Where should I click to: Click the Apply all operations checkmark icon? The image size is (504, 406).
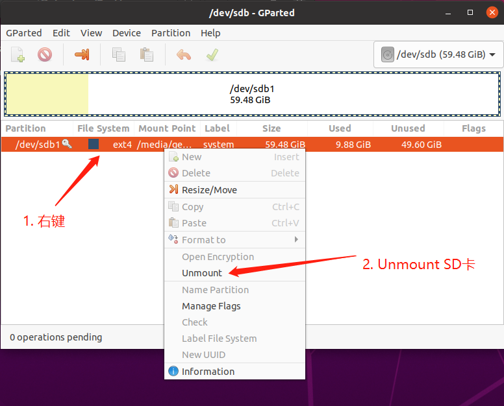pos(212,54)
